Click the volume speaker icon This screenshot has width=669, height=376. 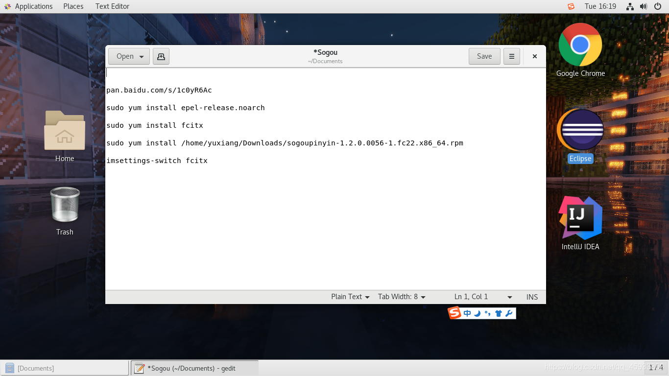point(644,6)
